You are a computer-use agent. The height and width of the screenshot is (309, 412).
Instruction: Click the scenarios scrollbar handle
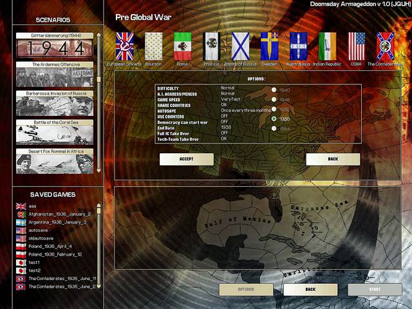[x=98, y=79]
